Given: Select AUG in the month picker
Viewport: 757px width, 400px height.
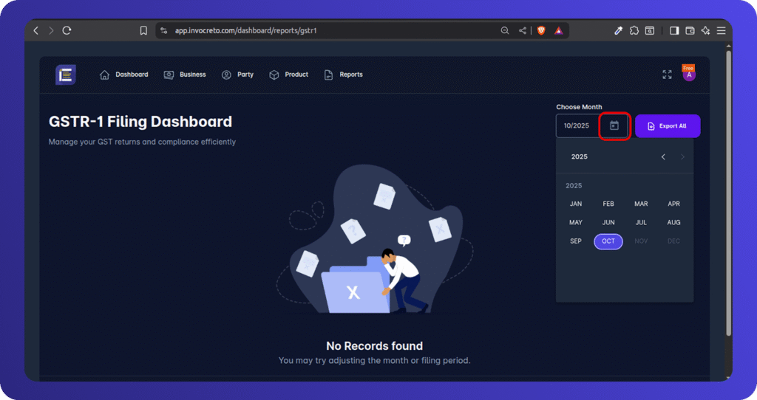Looking at the screenshot, I should coord(673,223).
